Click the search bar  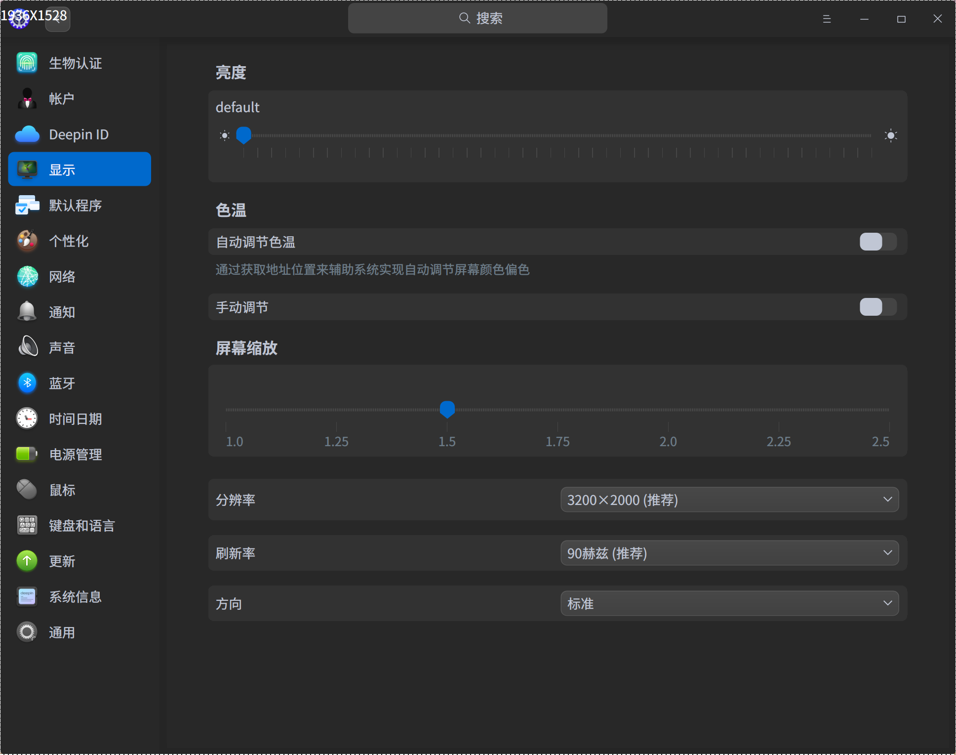click(477, 18)
